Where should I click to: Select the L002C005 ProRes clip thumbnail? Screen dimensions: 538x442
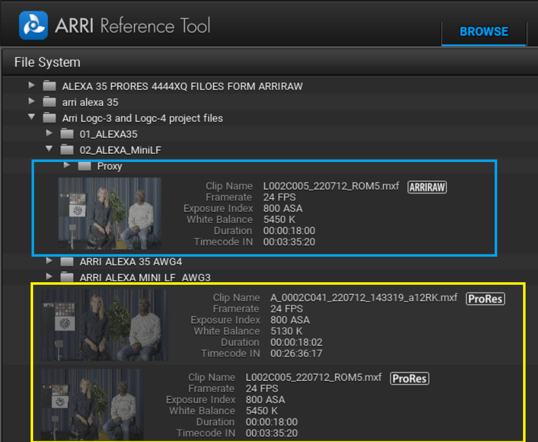(92, 404)
